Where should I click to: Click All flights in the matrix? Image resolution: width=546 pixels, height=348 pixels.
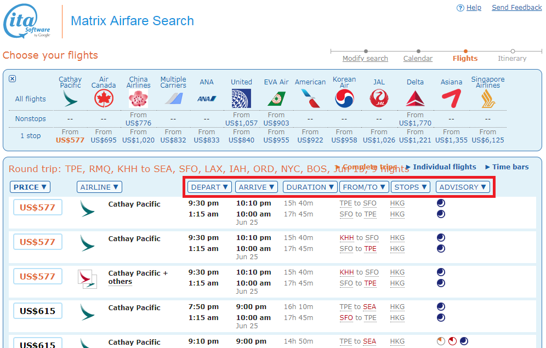(x=30, y=99)
